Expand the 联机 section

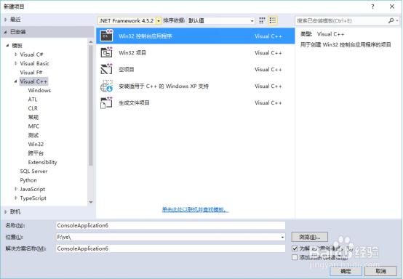tap(6, 211)
